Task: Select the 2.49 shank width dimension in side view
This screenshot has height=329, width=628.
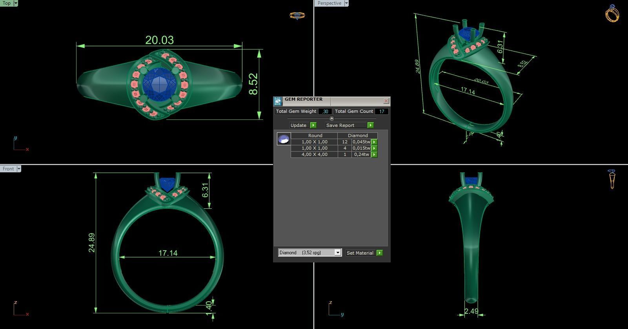Action: (x=471, y=311)
